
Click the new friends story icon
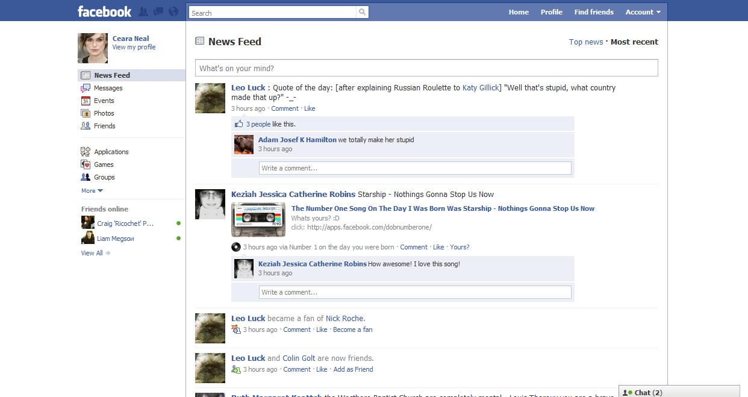tap(236, 369)
